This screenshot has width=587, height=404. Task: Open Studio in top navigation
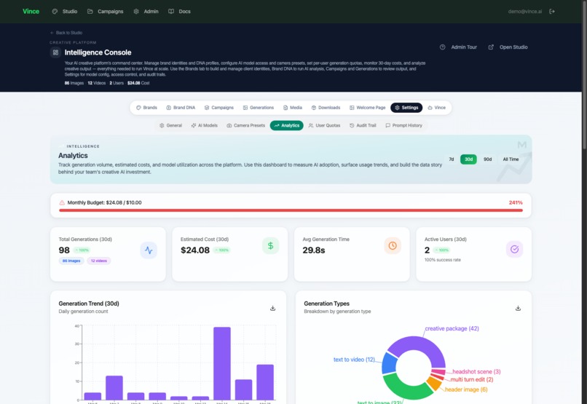point(65,11)
